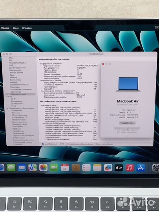Screen dimensions: 159x212
Task: Select Панели настроек in the sidebar
Action: click(20, 122)
